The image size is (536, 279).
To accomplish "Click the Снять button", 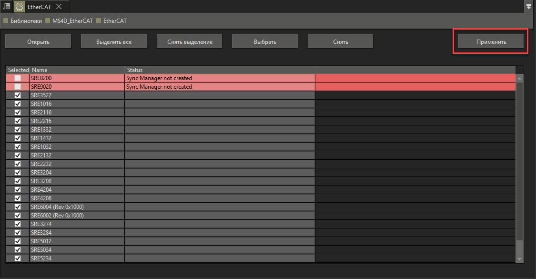I will click(x=341, y=41).
